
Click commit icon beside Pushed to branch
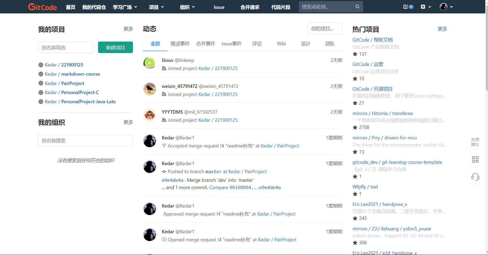164,172
